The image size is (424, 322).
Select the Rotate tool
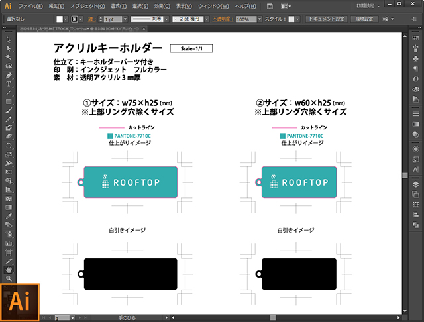9,146
